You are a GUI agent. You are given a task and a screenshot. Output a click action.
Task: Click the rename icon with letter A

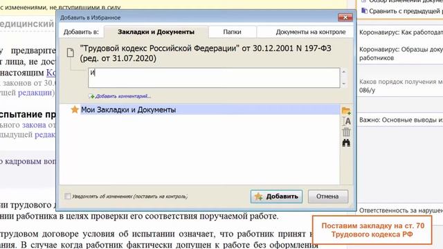coord(346,122)
